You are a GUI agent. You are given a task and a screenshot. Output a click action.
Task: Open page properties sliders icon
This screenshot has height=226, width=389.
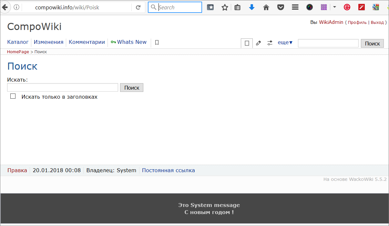(x=270, y=43)
